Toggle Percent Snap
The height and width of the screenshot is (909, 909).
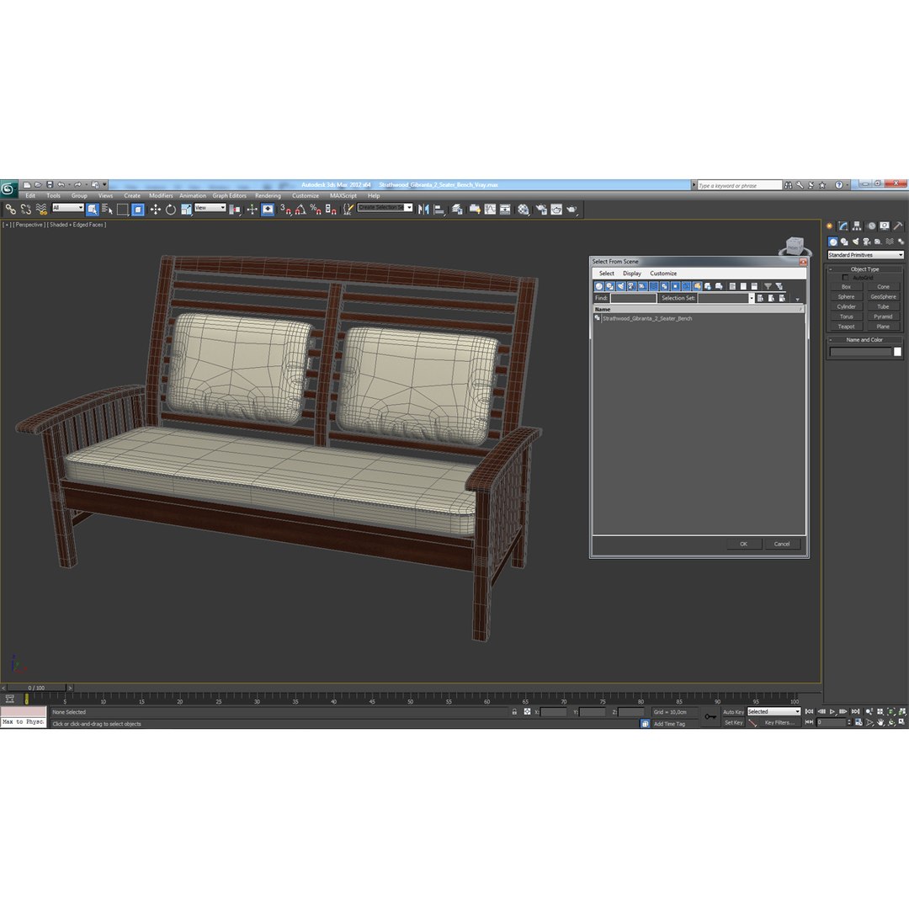pyautogui.click(x=316, y=210)
